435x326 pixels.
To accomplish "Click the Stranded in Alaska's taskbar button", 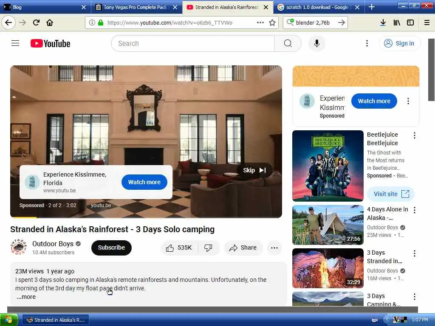I will tap(56, 320).
